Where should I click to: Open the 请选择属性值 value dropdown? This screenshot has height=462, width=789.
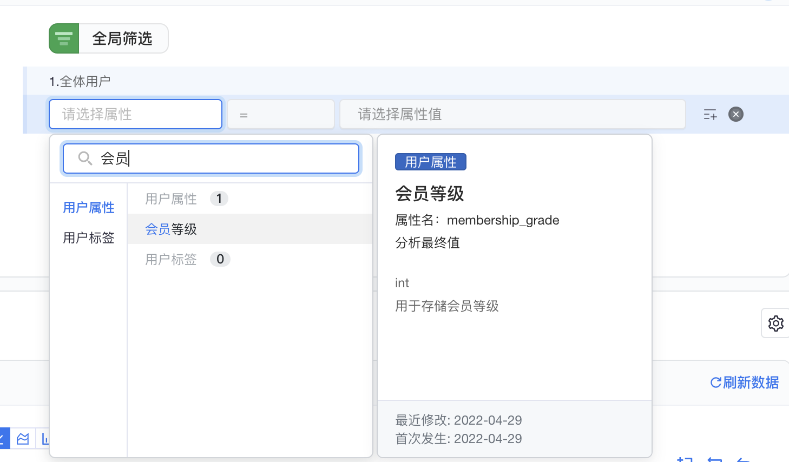click(x=512, y=114)
